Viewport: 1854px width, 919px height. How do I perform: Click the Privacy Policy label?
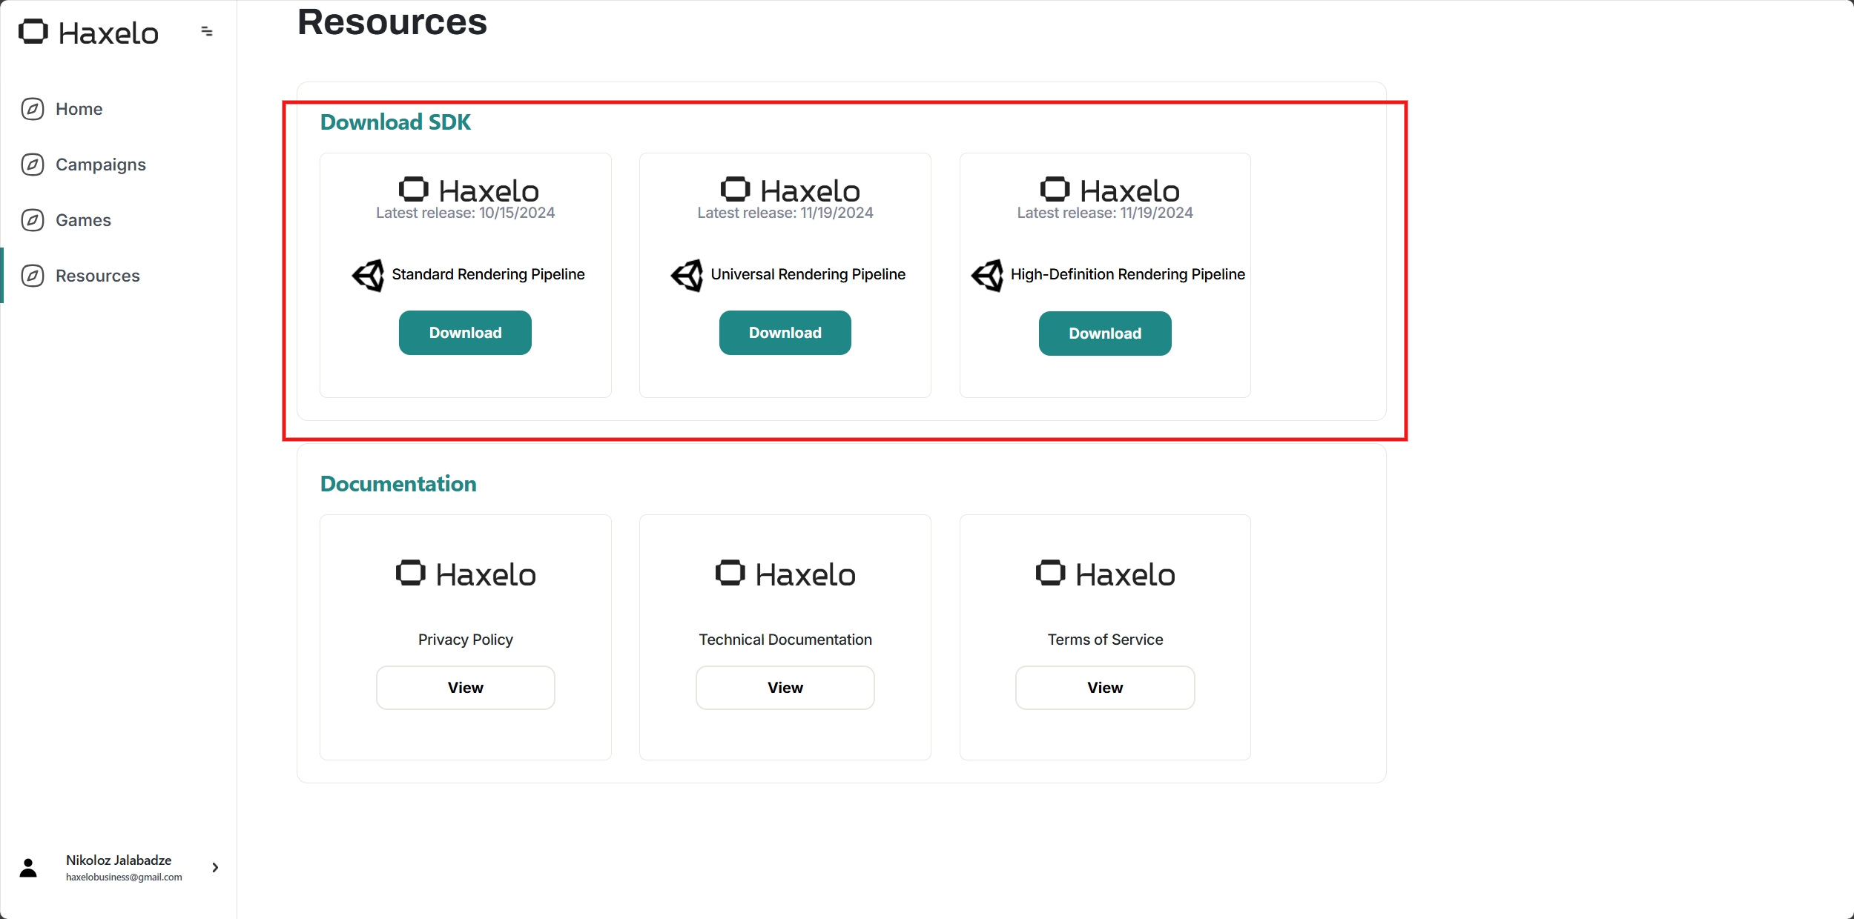(465, 640)
